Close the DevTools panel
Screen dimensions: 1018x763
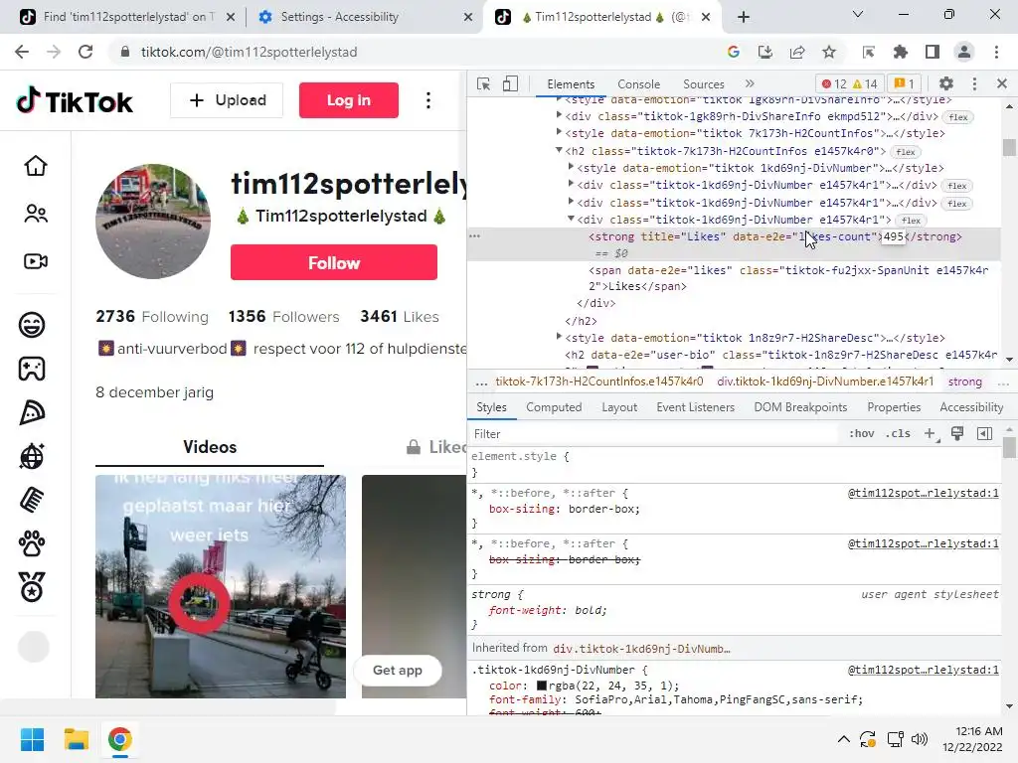(x=1002, y=83)
